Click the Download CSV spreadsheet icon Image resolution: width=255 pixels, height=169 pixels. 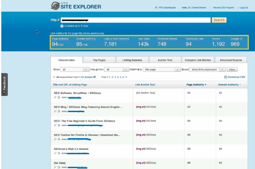pyautogui.click(x=225, y=77)
